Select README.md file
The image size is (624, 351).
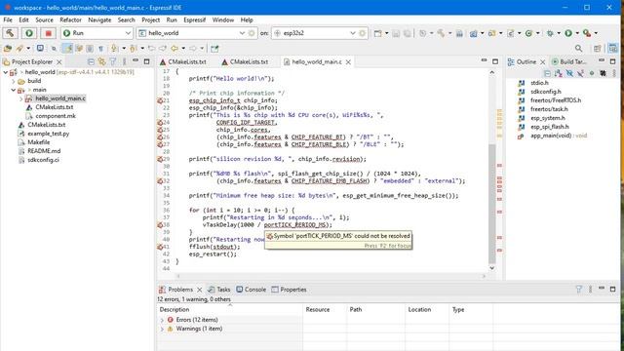[44, 151]
